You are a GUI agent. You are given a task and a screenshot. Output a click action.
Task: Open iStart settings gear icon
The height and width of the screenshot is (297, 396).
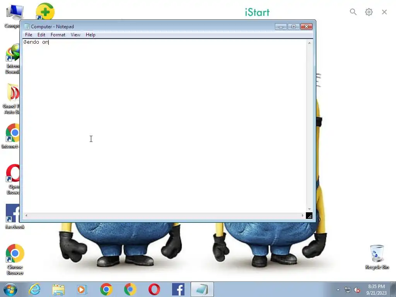369,12
